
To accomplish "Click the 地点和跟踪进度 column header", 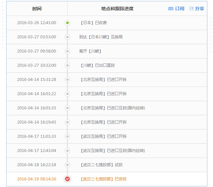I will point(117,9).
